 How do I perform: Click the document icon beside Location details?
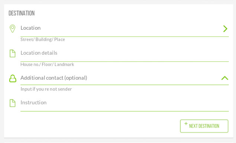pyautogui.click(x=13, y=53)
